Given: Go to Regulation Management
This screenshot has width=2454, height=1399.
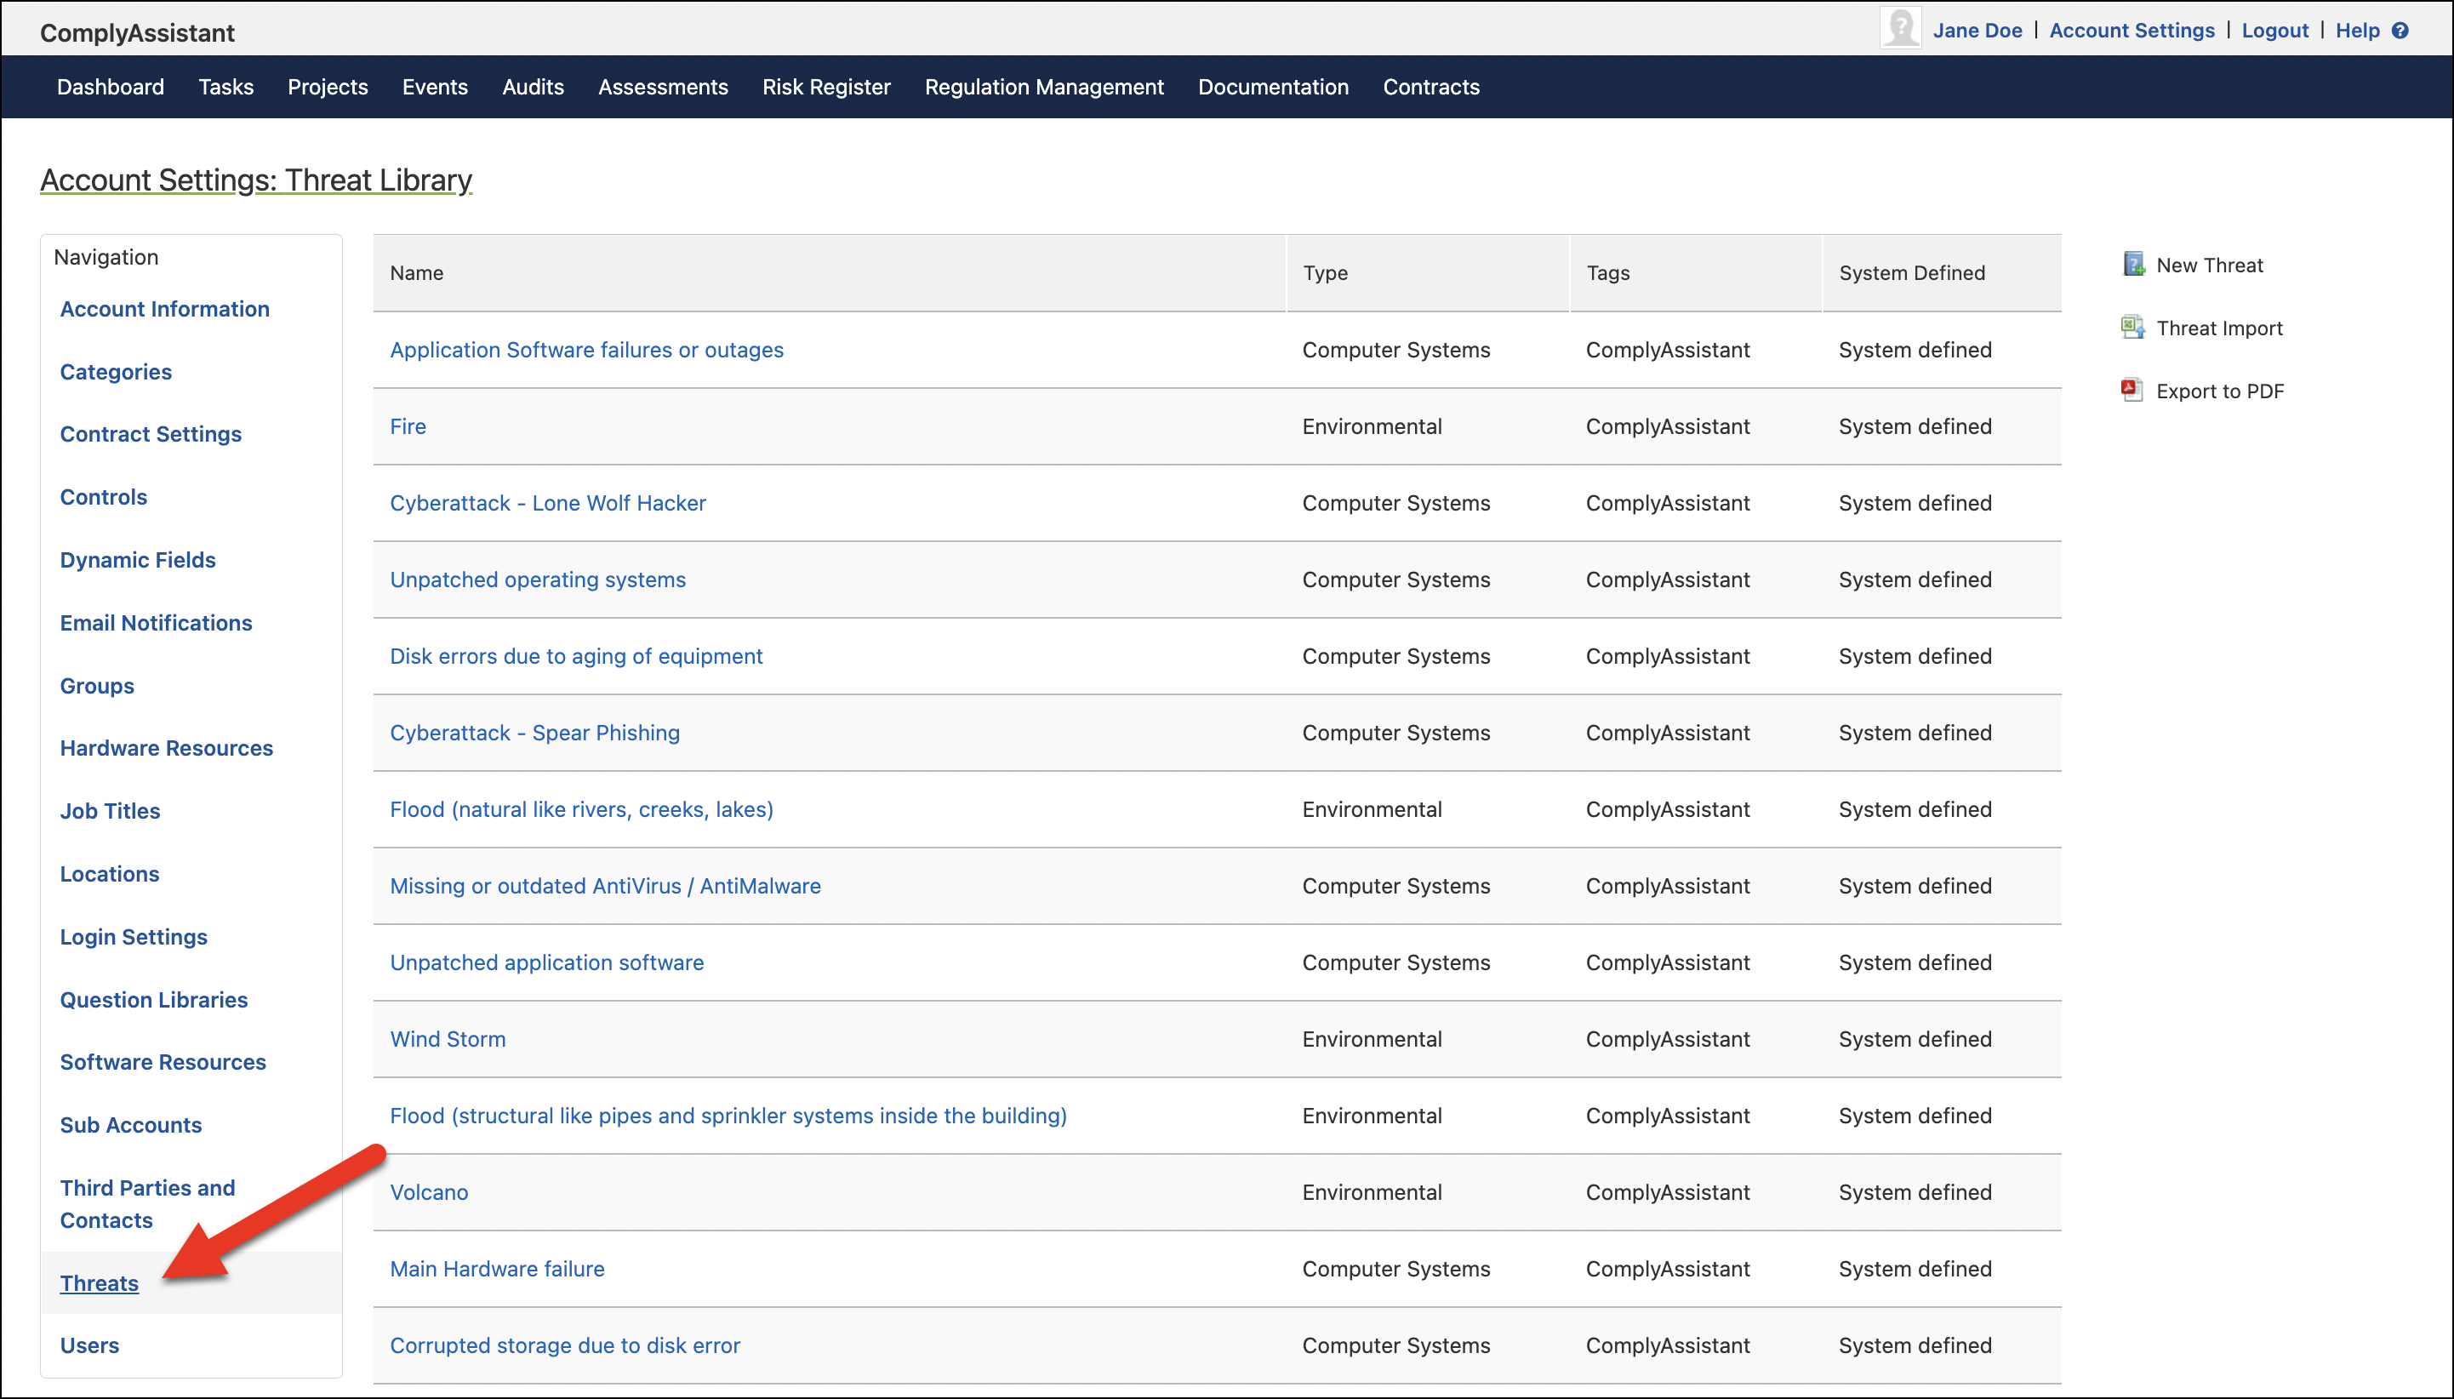Looking at the screenshot, I should [1044, 87].
